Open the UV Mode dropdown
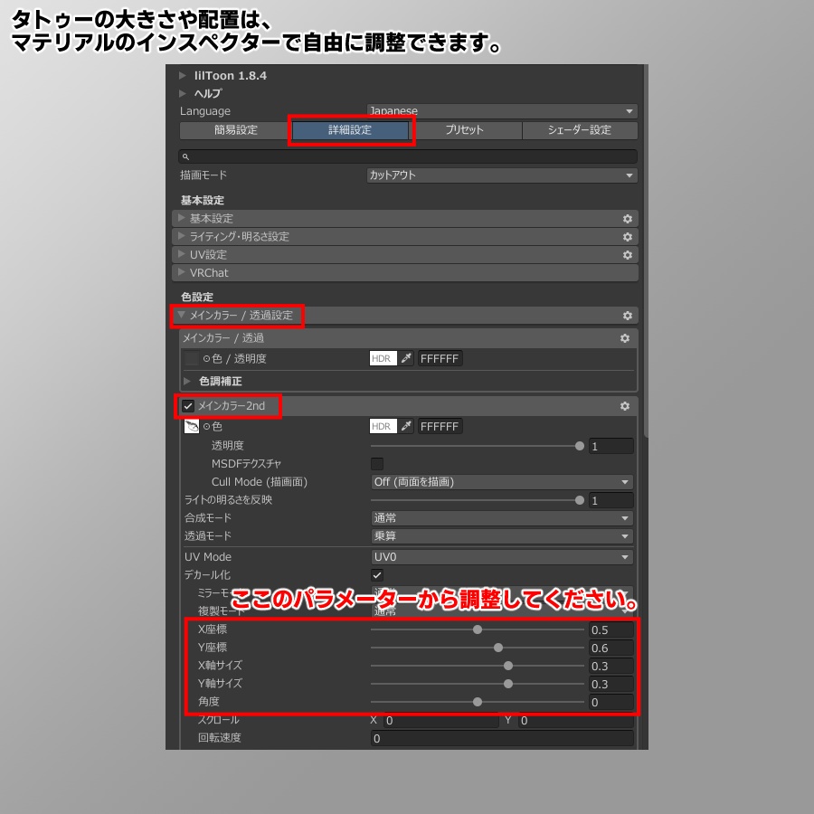814x814 pixels. point(500,555)
